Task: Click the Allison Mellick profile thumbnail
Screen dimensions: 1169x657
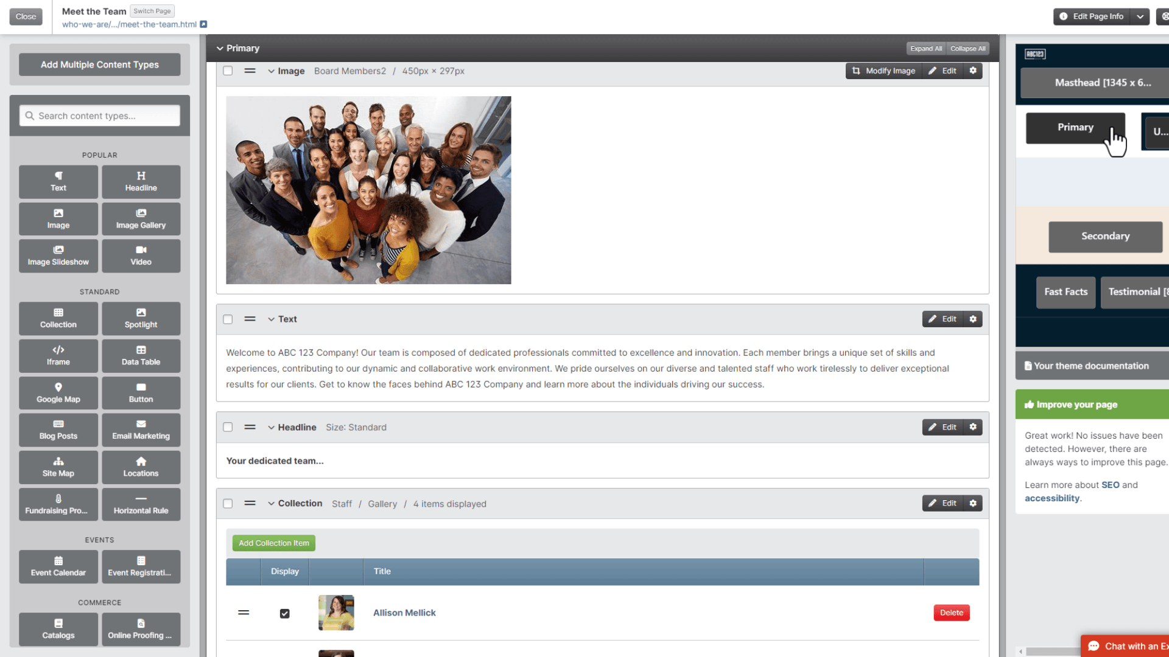Action: coord(335,612)
